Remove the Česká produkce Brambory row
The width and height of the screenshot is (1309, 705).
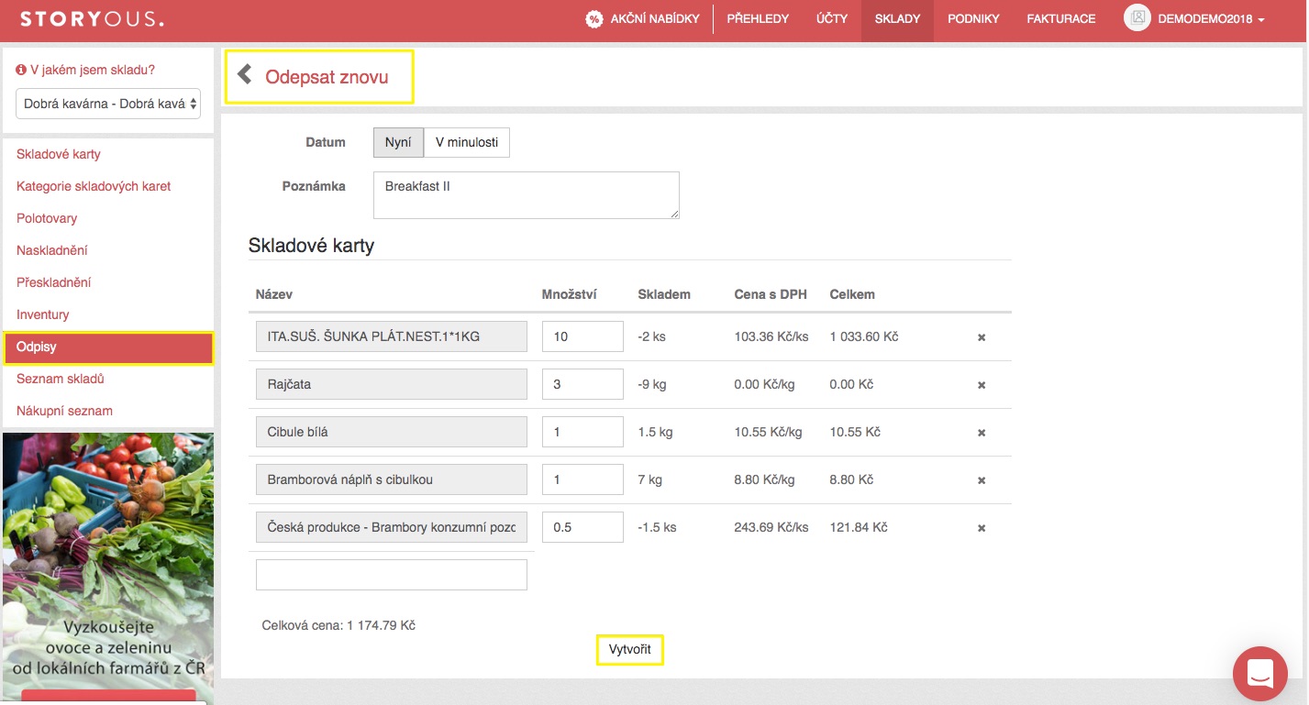tap(982, 528)
